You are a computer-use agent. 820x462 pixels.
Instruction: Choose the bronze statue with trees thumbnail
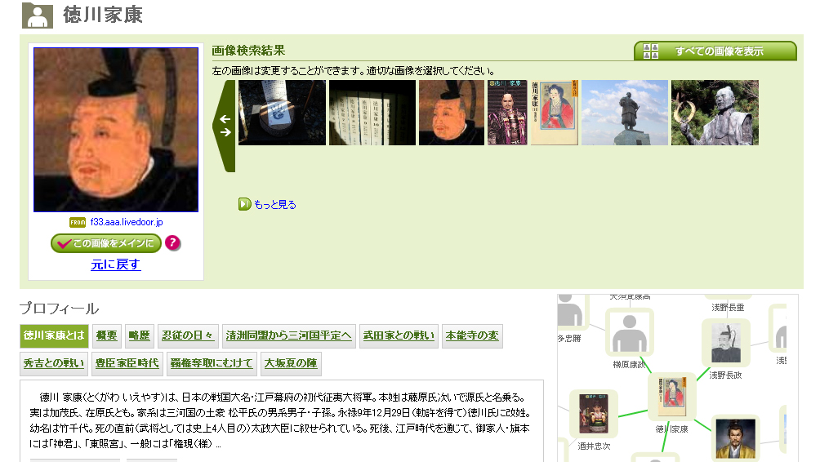pyautogui.click(x=715, y=113)
